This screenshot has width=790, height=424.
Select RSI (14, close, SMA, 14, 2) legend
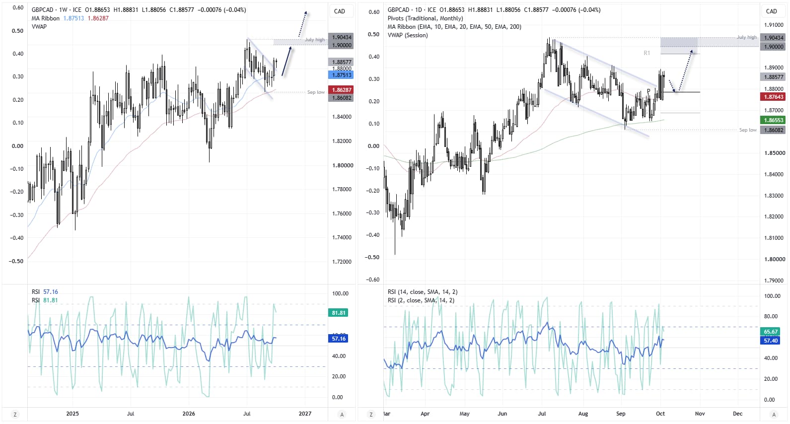click(423, 292)
